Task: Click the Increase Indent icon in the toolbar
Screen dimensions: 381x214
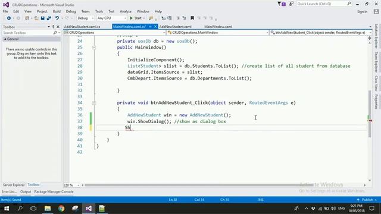Action: pyautogui.click(x=170, y=18)
